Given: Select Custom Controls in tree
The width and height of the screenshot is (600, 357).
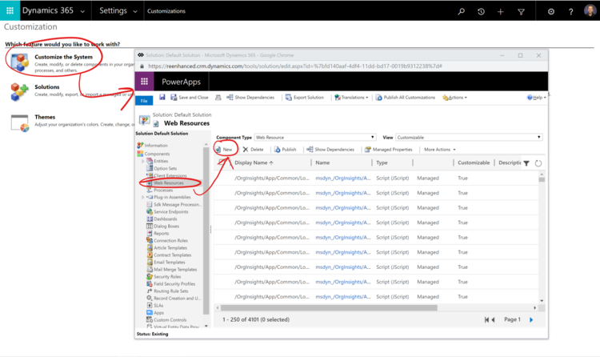Looking at the screenshot, I should 170,320.
